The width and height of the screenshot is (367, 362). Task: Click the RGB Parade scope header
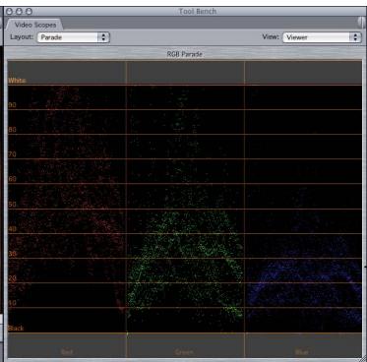(x=184, y=54)
